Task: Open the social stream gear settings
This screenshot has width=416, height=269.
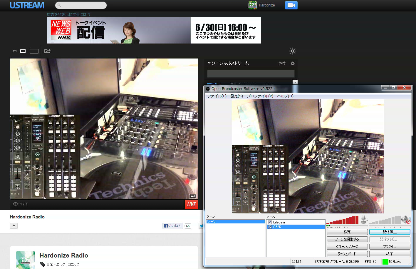Action: tap(293, 63)
